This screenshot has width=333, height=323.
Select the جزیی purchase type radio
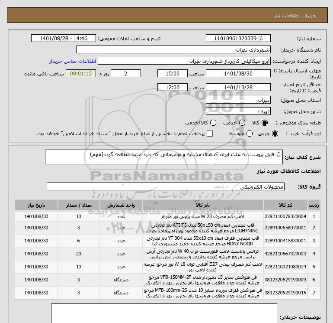pos(275,134)
